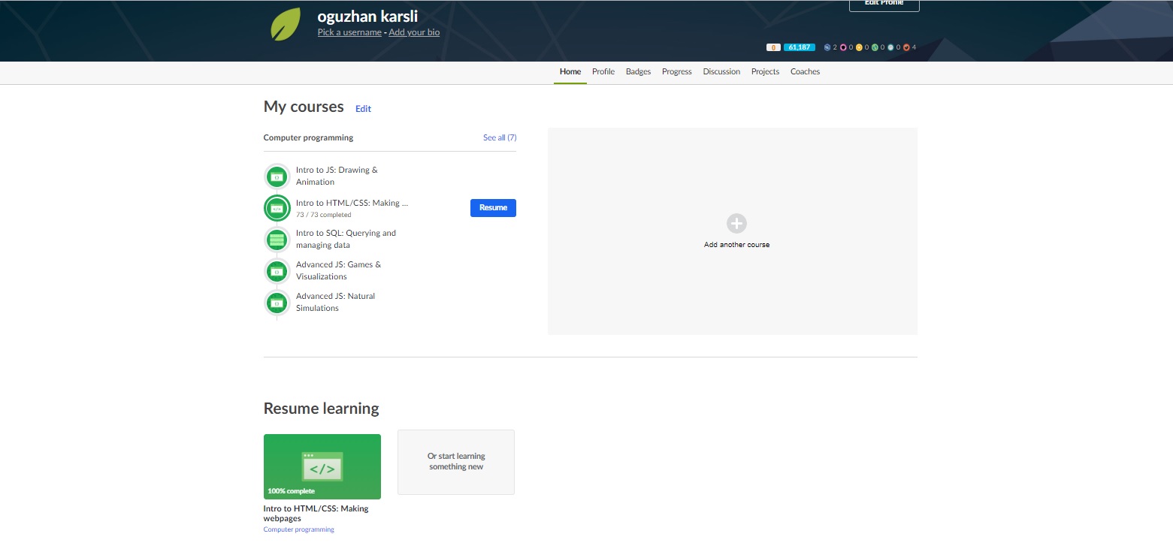Open the See all (7) link
This screenshot has width=1173, height=555.
pyautogui.click(x=500, y=138)
